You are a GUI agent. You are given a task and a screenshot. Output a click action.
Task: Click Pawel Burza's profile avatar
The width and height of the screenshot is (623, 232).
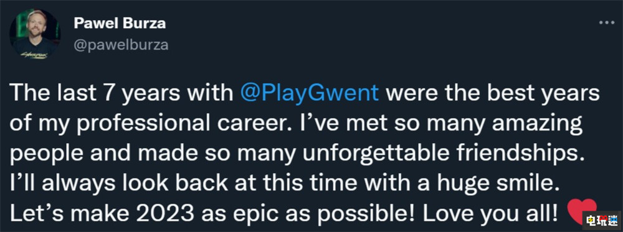coord(35,34)
